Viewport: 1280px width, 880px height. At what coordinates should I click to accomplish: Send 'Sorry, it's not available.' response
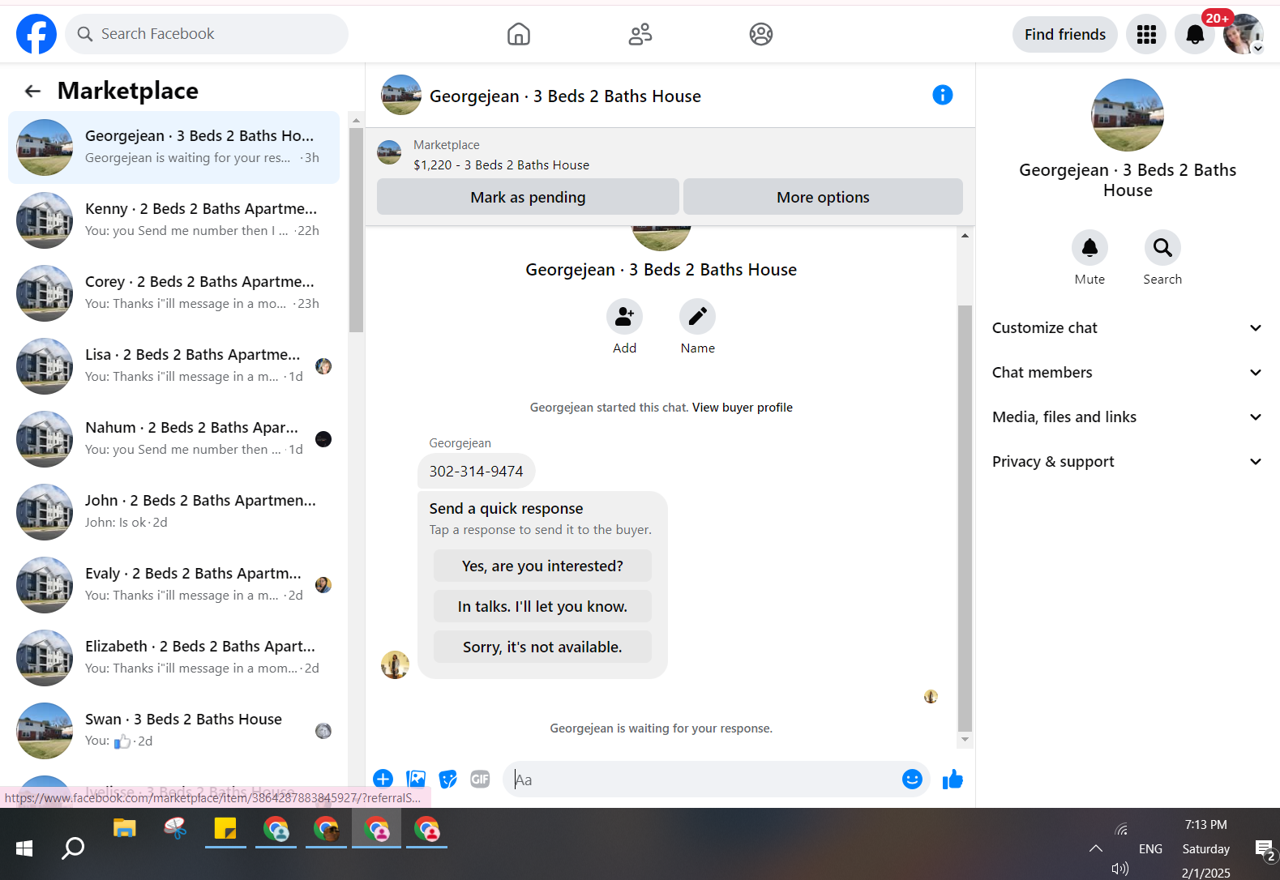[x=542, y=647]
